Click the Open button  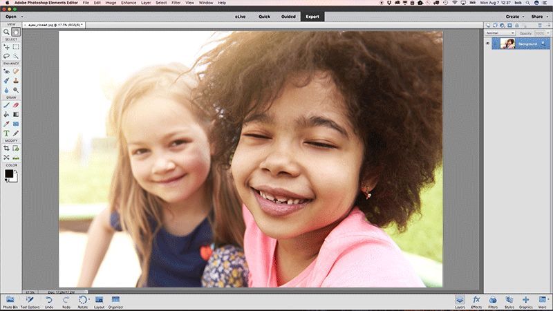tap(10, 16)
